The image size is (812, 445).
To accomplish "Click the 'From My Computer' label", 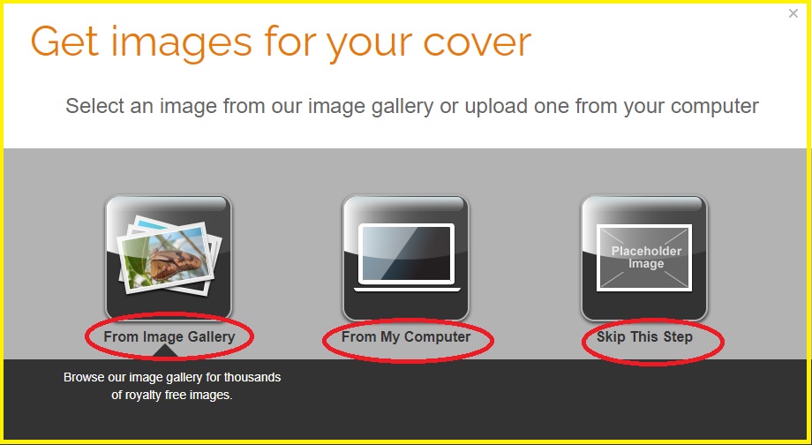I will (x=406, y=336).
